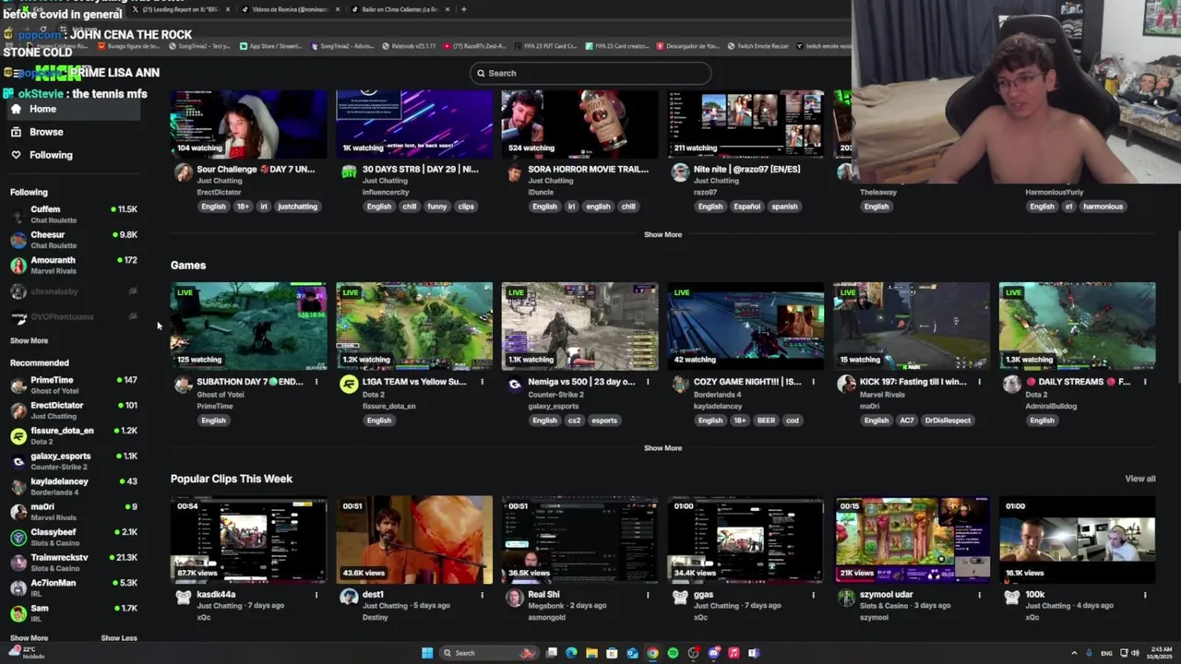
Task: Open options menu for KICK 197 Fasting stream
Action: [979, 382]
